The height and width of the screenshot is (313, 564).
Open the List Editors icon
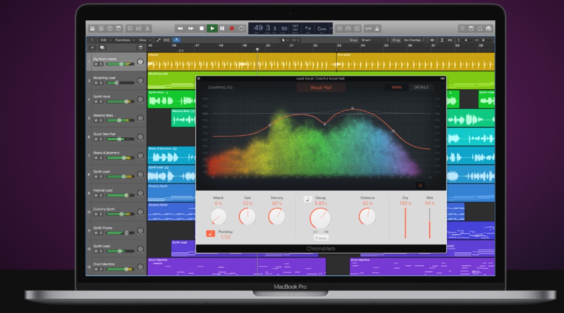coord(462,28)
